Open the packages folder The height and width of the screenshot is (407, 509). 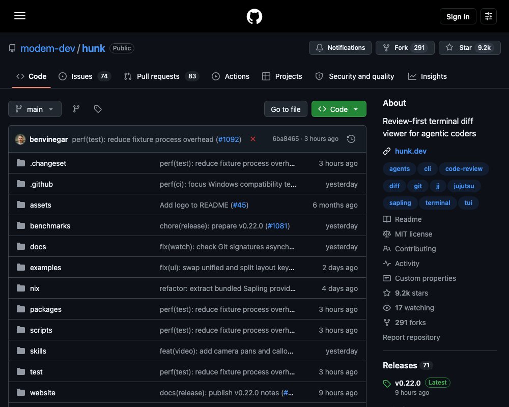pyautogui.click(x=46, y=309)
